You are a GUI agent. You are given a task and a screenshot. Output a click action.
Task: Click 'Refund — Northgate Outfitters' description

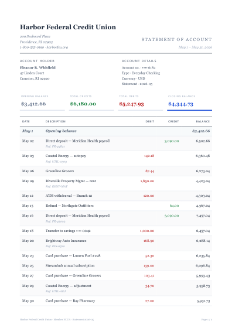point(70,206)
